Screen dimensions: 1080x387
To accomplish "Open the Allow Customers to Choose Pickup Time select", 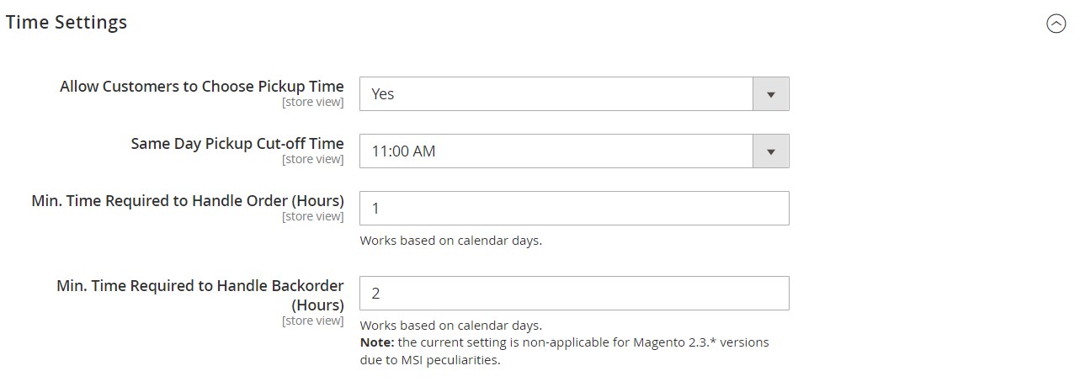I will [x=556, y=94].
